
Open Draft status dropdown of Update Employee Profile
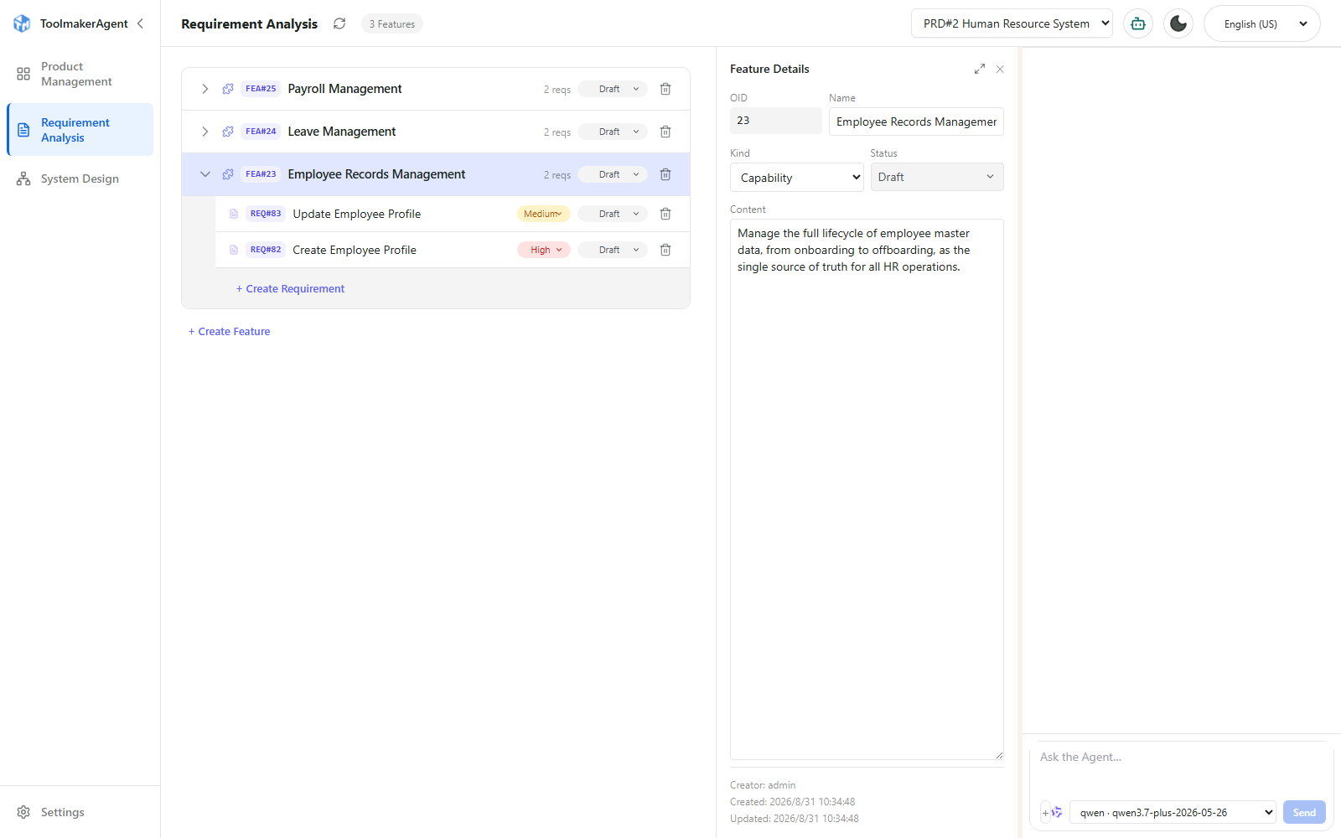click(613, 214)
